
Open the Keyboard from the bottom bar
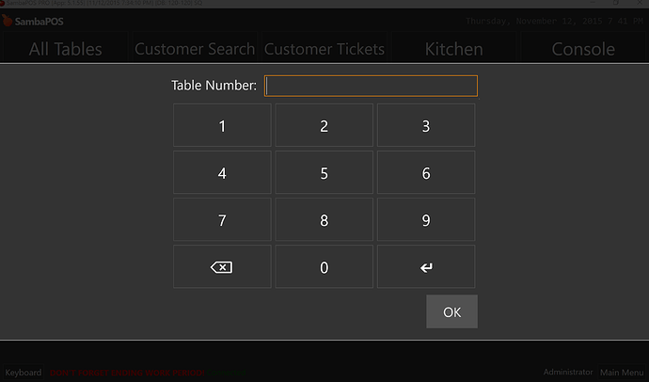(x=24, y=373)
